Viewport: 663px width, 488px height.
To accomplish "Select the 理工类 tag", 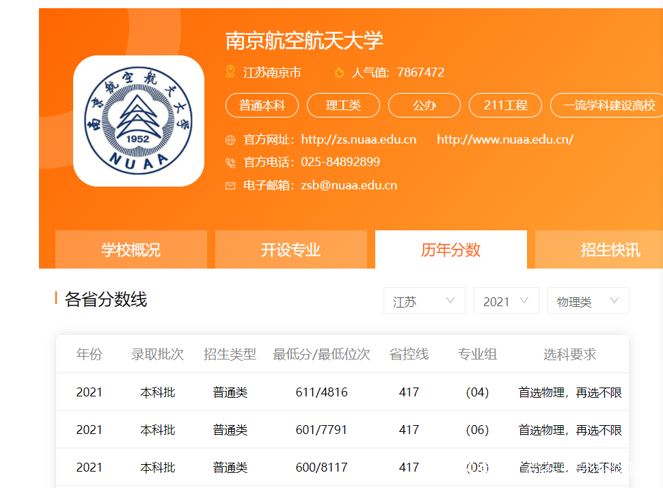I will (x=343, y=105).
